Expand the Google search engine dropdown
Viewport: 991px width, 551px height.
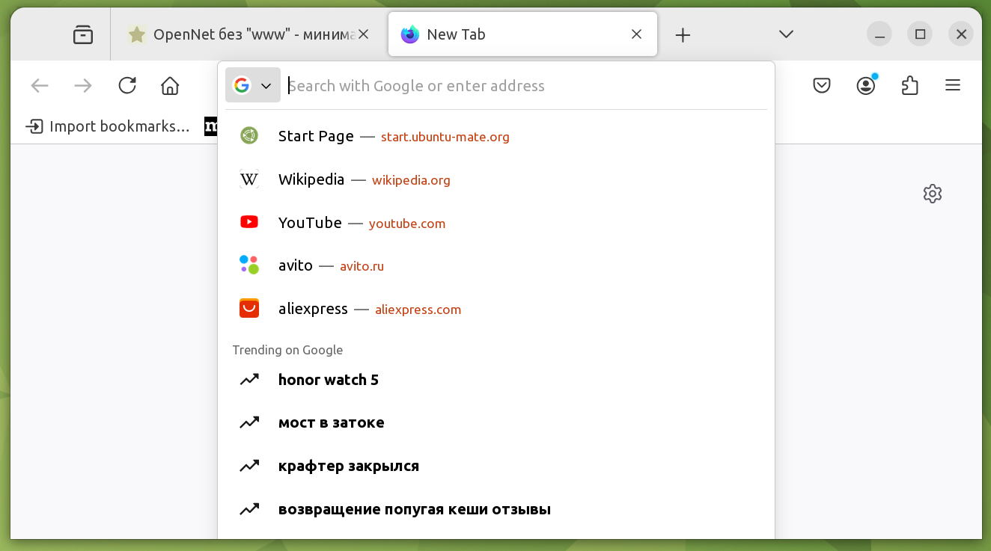252,86
